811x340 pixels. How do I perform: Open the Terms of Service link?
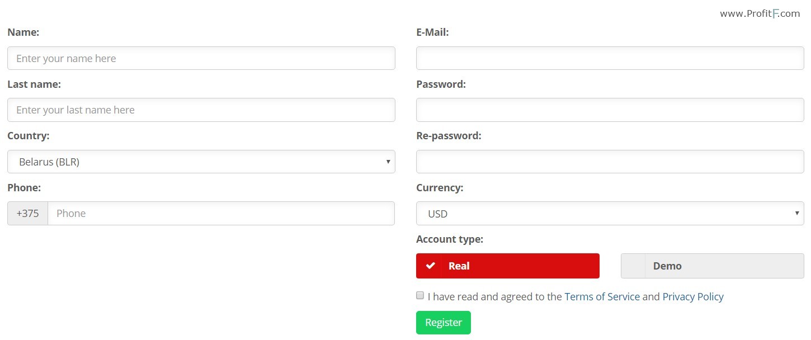(602, 296)
